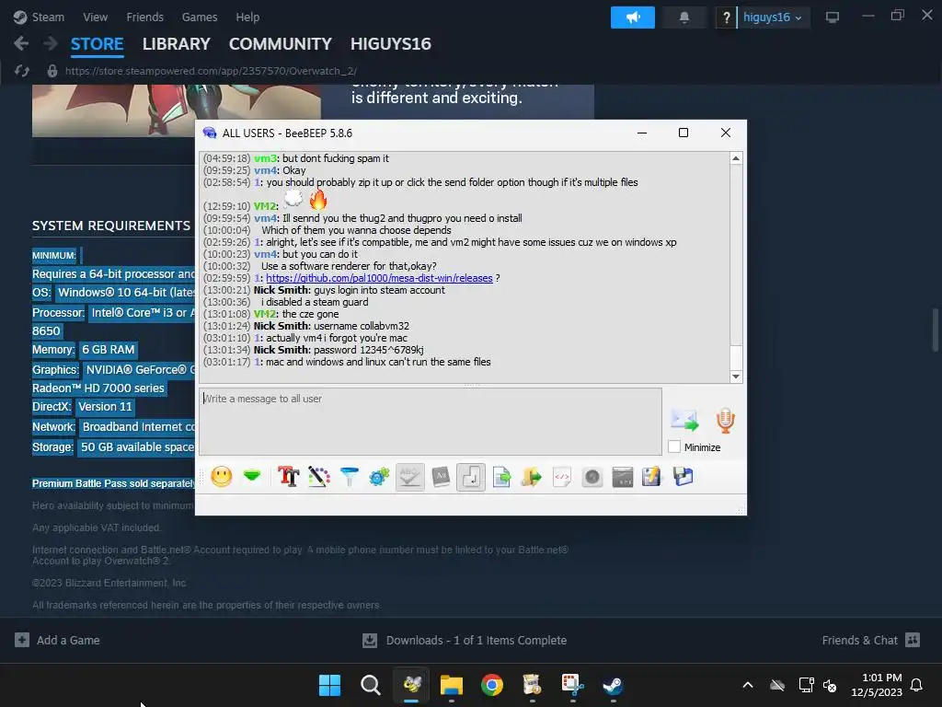
Task: Click Add a Game button
Action: tap(58, 641)
